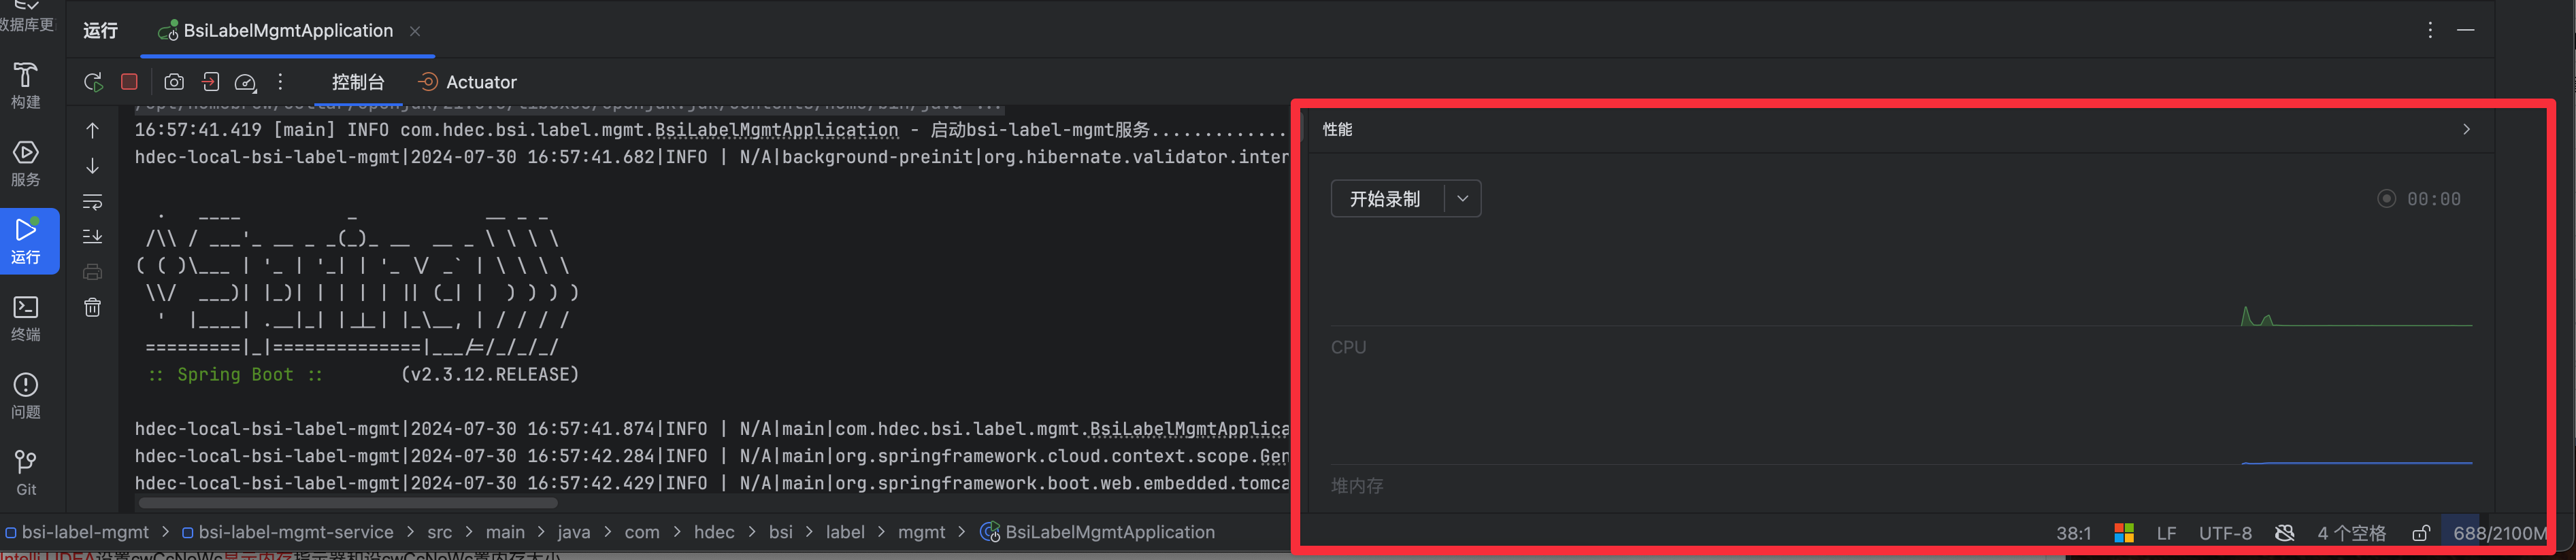Click the 开始录制 button
Screen dimensions: 2576x560
tap(1386, 198)
